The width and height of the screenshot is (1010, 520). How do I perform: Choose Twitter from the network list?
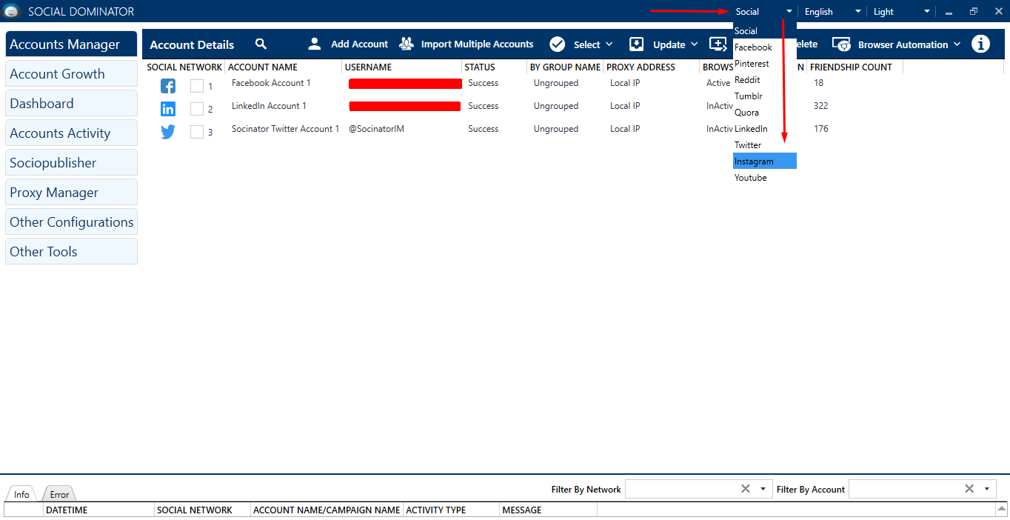[765, 145]
